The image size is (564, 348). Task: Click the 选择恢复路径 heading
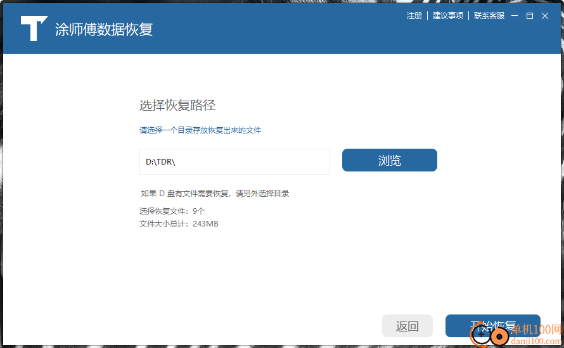point(177,105)
